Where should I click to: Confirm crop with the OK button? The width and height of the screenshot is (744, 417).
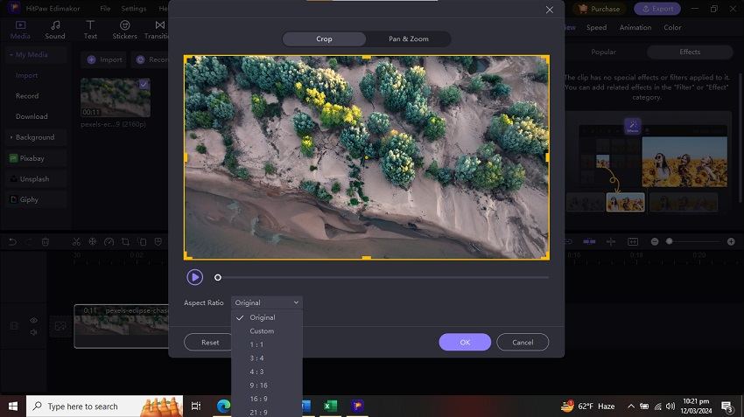[x=465, y=342]
